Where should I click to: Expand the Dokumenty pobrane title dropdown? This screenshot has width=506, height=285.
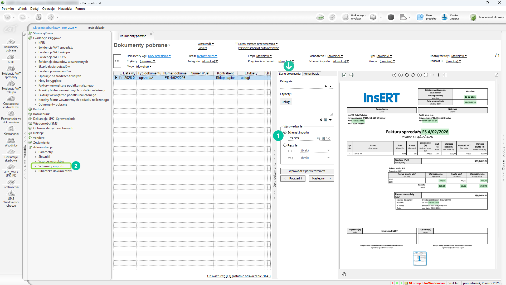[x=169, y=45]
